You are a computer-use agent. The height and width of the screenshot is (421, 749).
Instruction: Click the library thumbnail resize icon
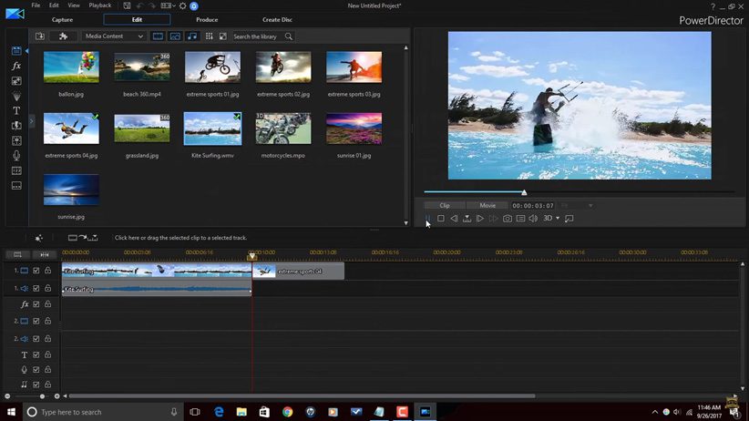pos(222,36)
